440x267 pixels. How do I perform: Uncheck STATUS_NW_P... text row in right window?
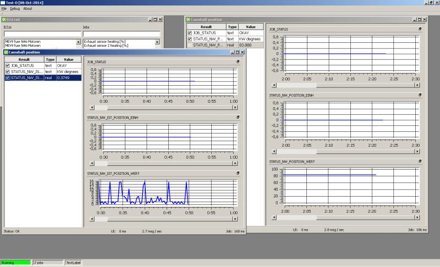pos(190,39)
